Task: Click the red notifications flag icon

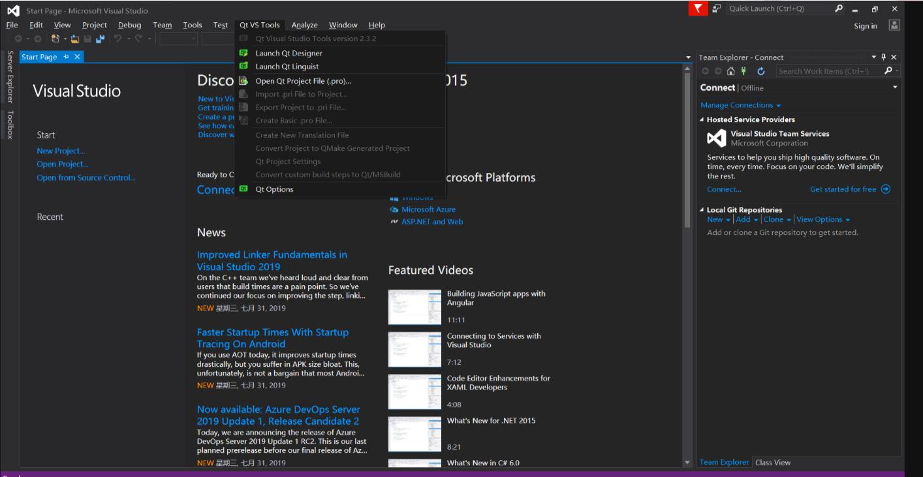Action: click(x=698, y=8)
